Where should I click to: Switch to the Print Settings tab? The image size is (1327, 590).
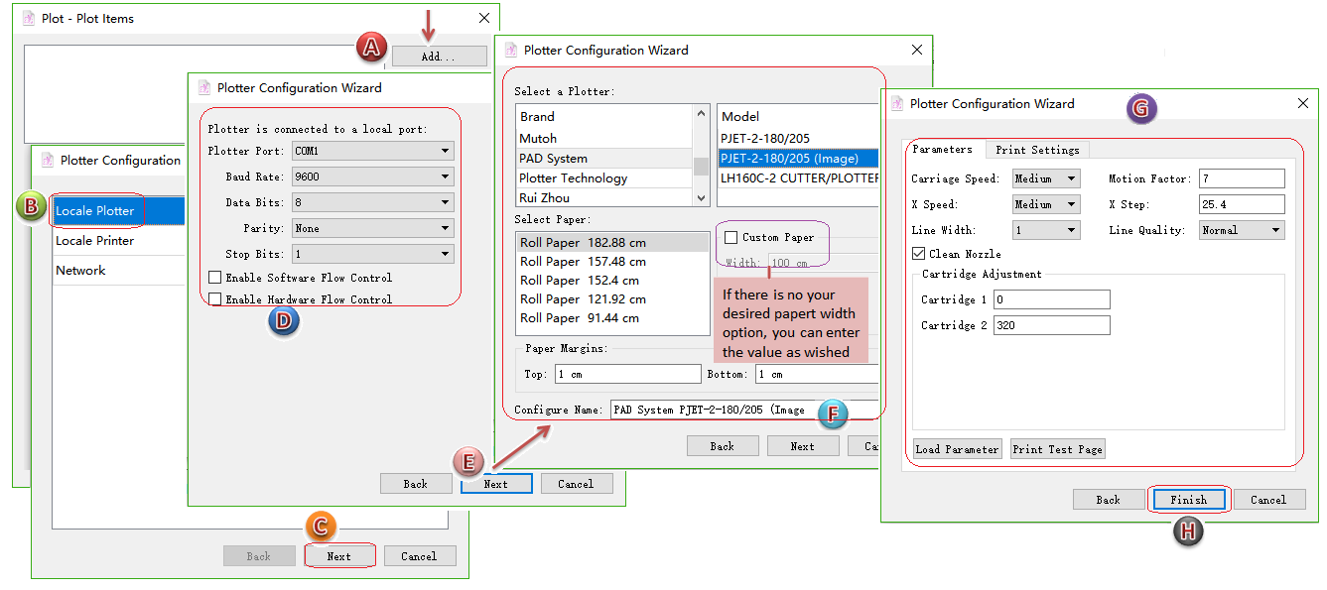click(x=1037, y=150)
